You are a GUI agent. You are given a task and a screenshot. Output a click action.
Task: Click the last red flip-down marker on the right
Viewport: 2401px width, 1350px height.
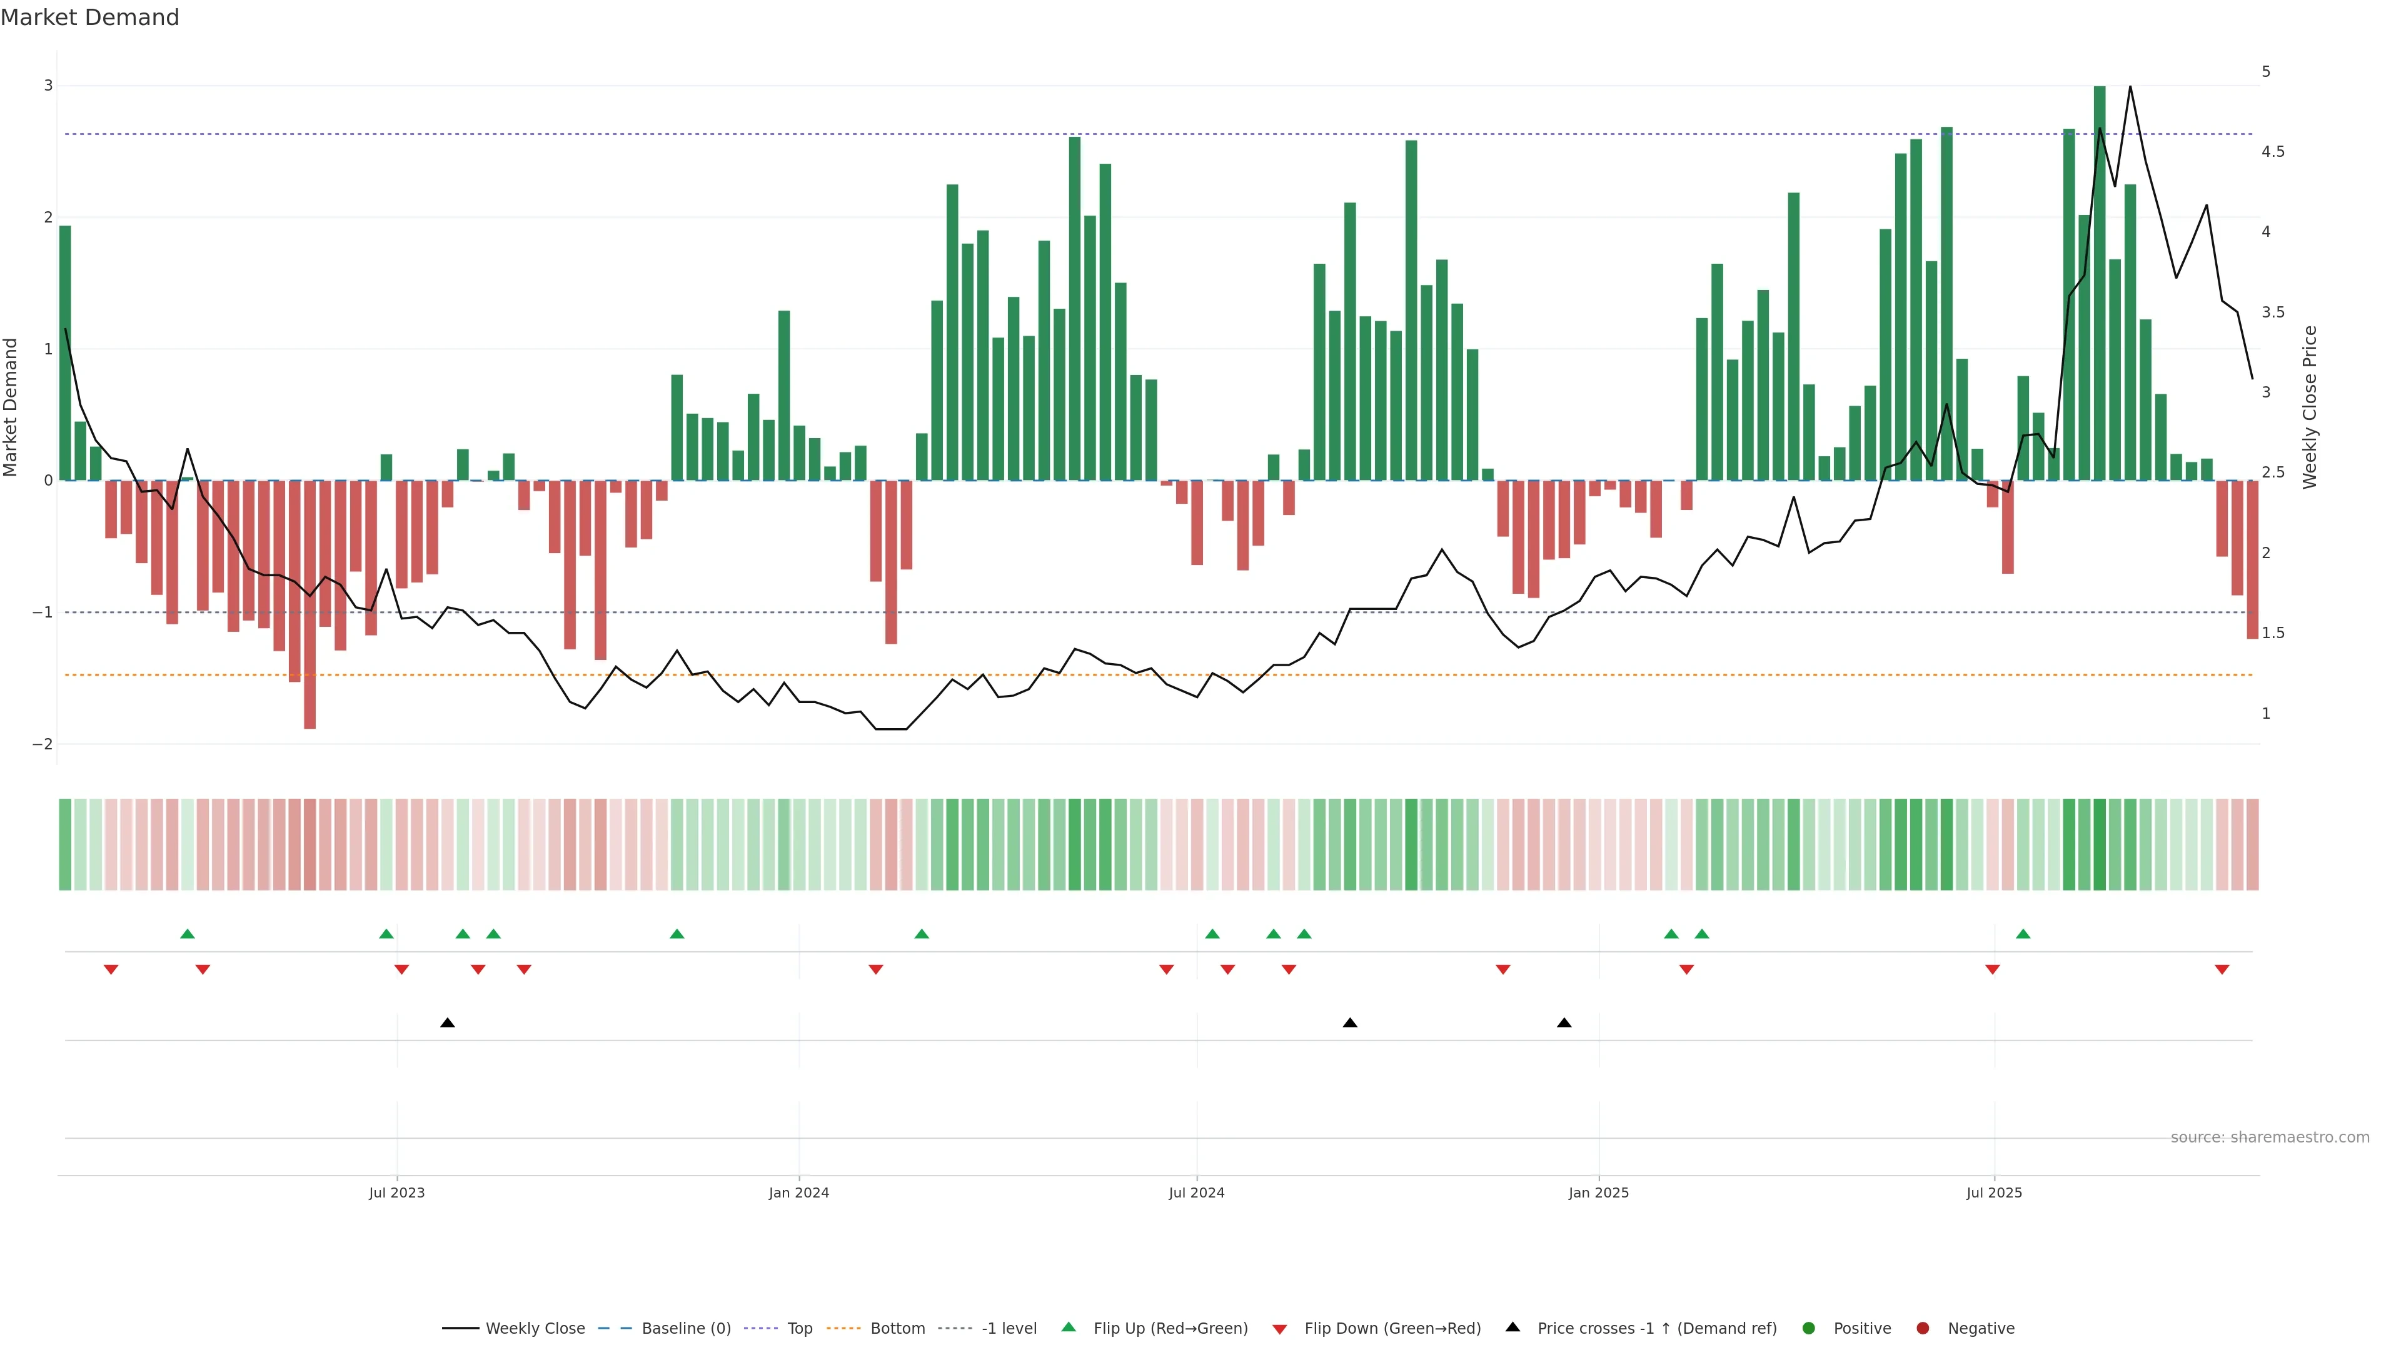[x=2221, y=969]
